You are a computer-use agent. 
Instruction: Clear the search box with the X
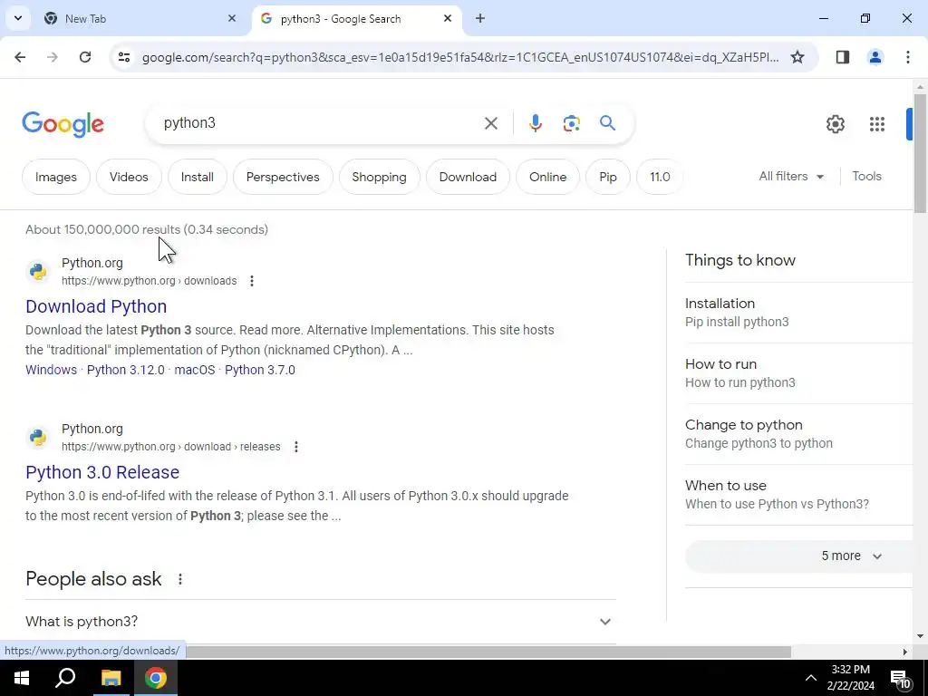pos(490,123)
